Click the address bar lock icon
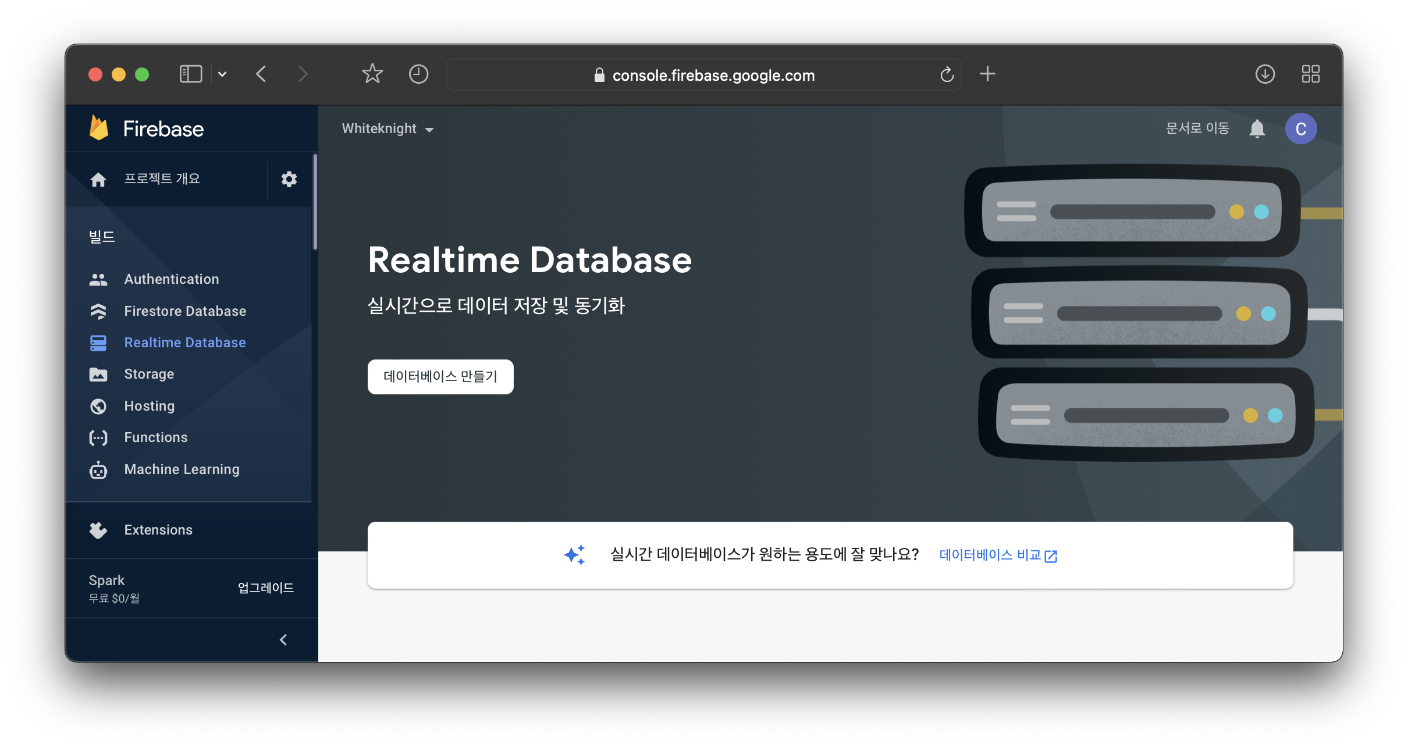The image size is (1408, 748). point(599,74)
